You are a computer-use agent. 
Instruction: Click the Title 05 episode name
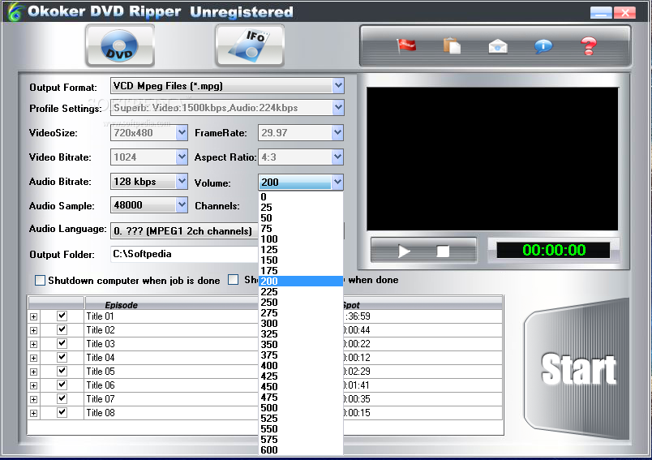pyautogui.click(x=101, y=372)
